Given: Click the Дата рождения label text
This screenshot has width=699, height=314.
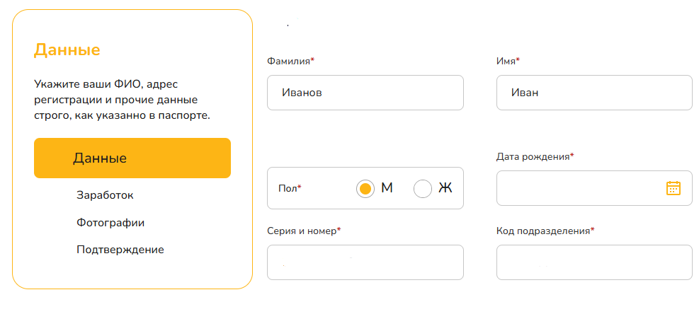Looking at the screenshot, I should [x=533, y=156].
